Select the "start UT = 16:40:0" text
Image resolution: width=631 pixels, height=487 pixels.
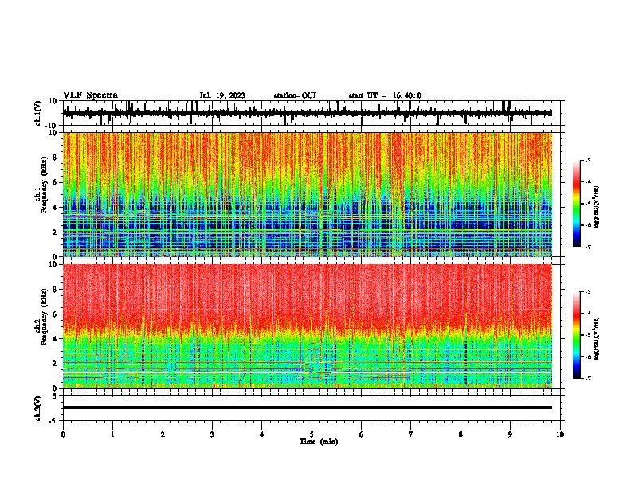click(385, 95)
